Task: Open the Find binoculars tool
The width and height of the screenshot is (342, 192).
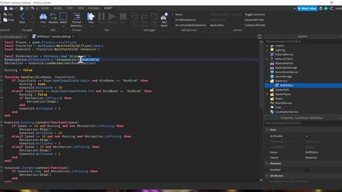Action: click(x=43, y=17)
